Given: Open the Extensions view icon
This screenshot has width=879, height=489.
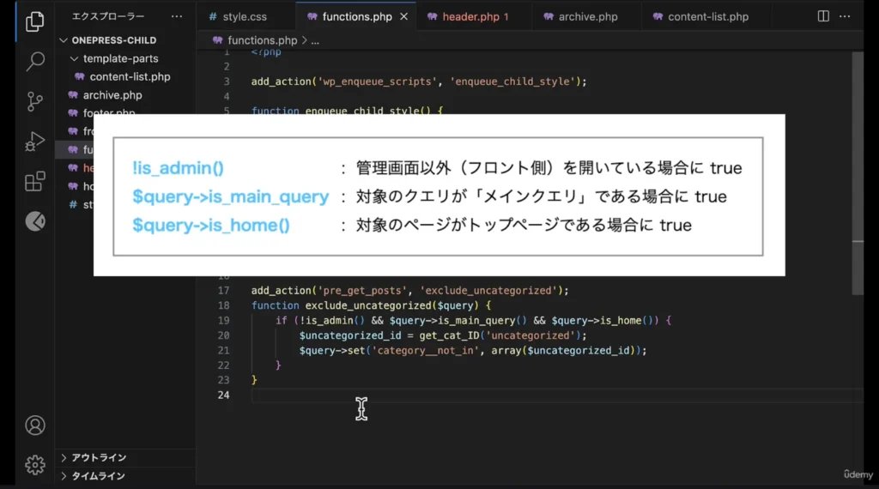Looking at the screenshot, I should 34,182.
